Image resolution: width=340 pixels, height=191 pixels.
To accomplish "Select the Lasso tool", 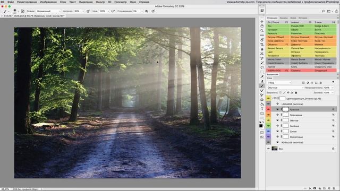I will [x=262, y=67].
